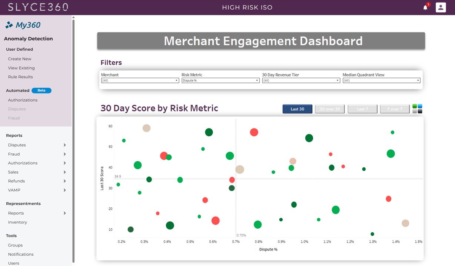Screen dimensions: 455x266
Task: Click the red notification count badge
Action: 428,4
